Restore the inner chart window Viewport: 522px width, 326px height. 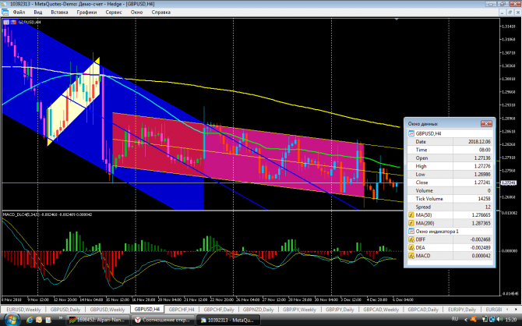pos(510,12)
